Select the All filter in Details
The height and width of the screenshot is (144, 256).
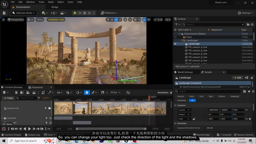tap(192, 101)
